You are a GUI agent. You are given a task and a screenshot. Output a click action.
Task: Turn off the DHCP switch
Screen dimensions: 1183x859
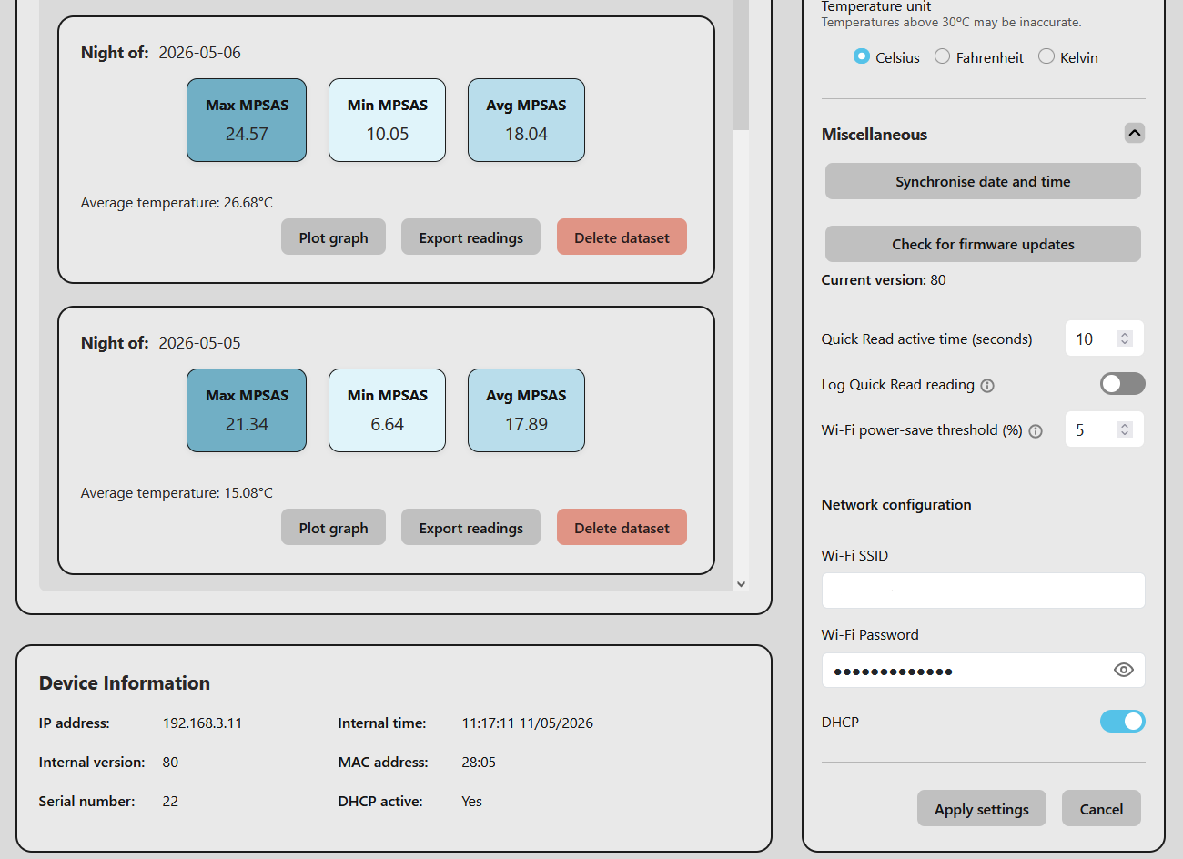pyautogui.click(x=1122, y=722)
